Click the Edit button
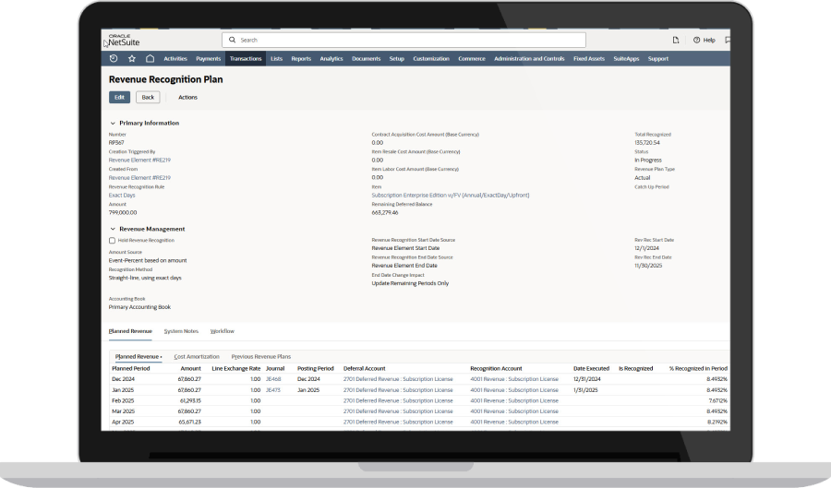The image size is (831, 488). point(119,97)
